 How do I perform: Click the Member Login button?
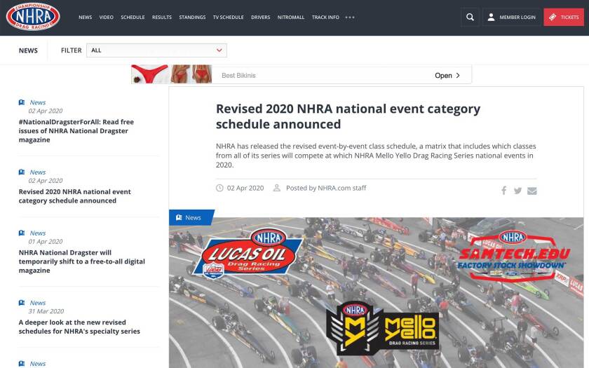click(x=512, y=18)
